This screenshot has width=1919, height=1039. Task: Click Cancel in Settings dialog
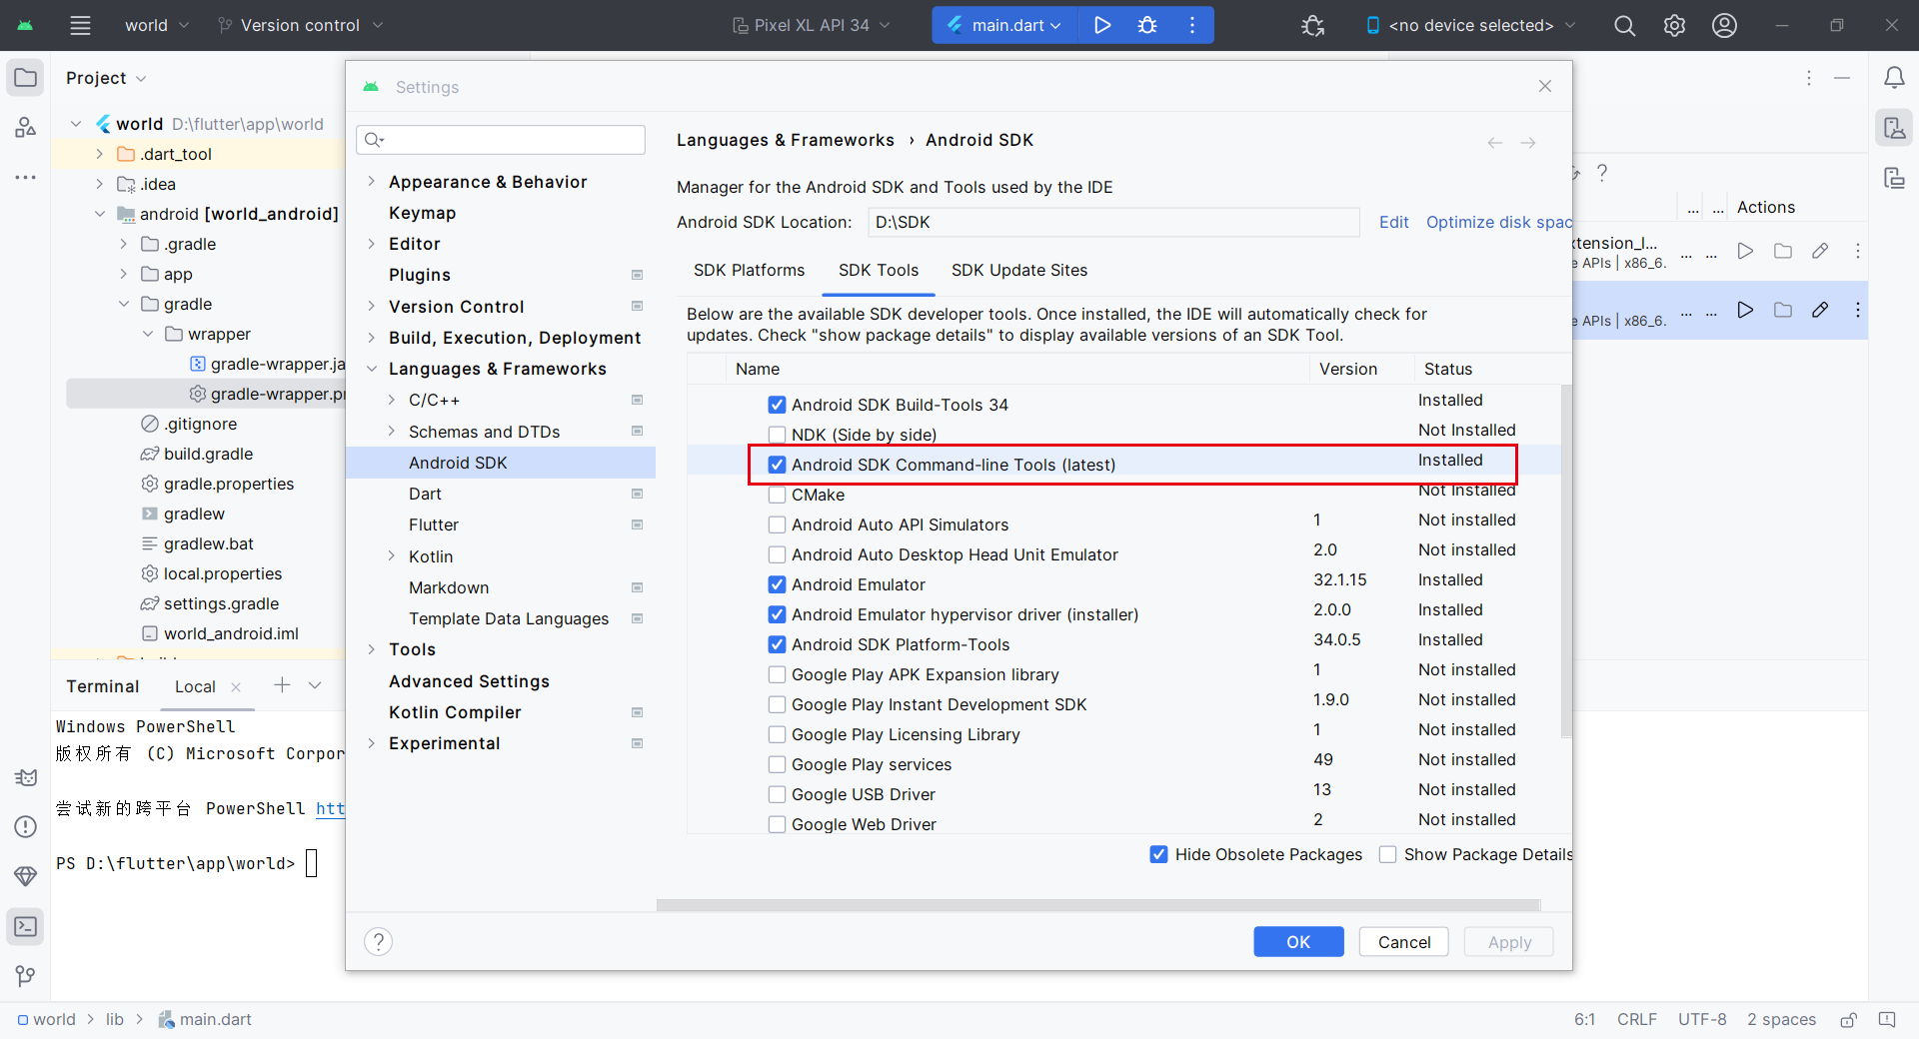[x=1403, y=941]
